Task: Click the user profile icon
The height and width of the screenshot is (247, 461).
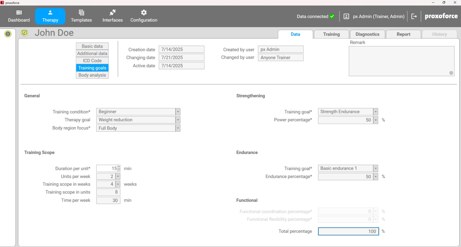Action: [346, 16]
